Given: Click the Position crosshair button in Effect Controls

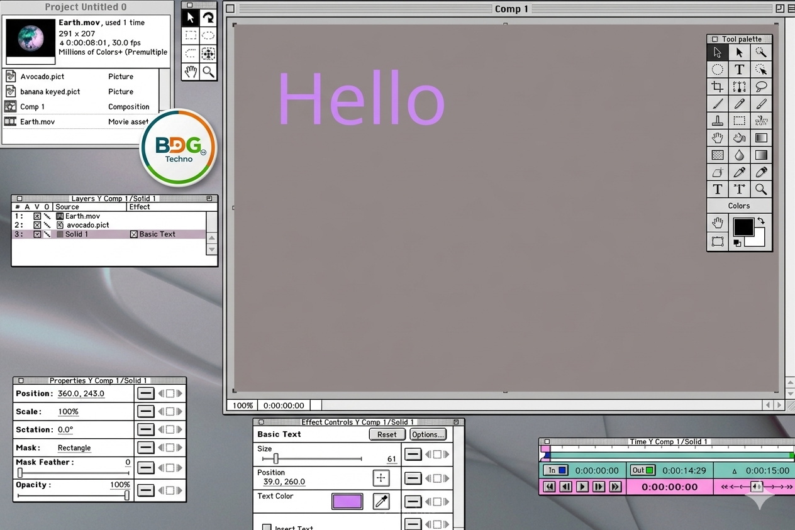Looking at the screenshot, I should coord(381,478).
